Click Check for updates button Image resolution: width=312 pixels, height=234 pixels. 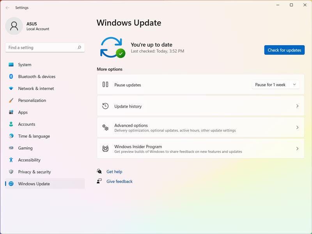pyautogui.click(x=284, y=50)
